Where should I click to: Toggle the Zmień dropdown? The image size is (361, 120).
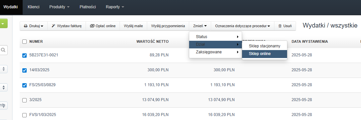200,26
